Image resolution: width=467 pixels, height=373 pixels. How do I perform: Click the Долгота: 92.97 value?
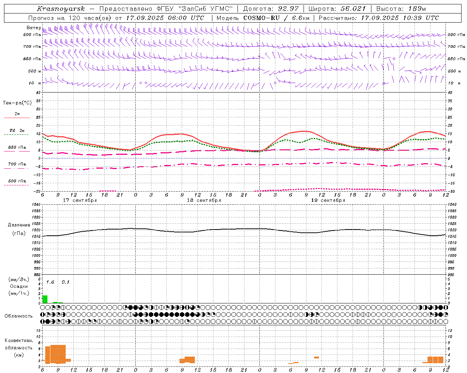coord(270,9)
